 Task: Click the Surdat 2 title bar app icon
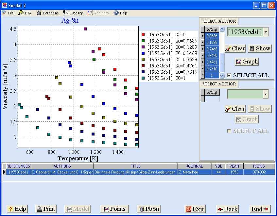pyautogui.click(x=5, y=5)
